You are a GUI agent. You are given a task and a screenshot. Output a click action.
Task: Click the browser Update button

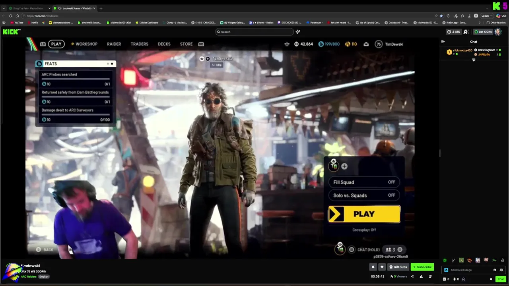tap(487, 16)
